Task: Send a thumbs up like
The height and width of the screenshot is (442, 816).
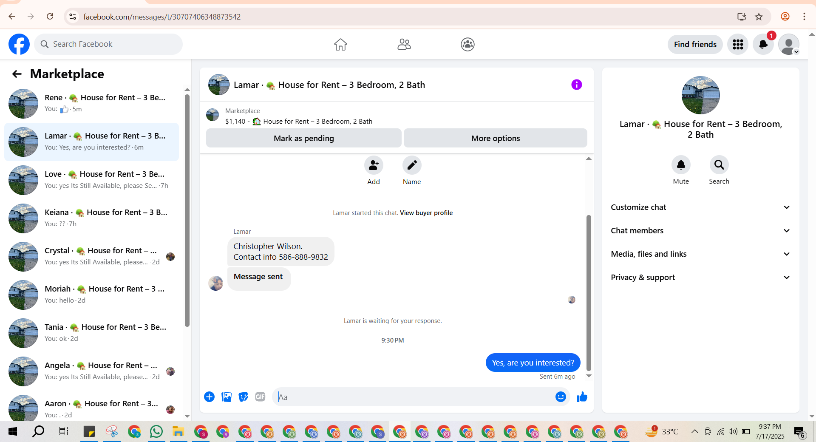Action: [582, 397]
